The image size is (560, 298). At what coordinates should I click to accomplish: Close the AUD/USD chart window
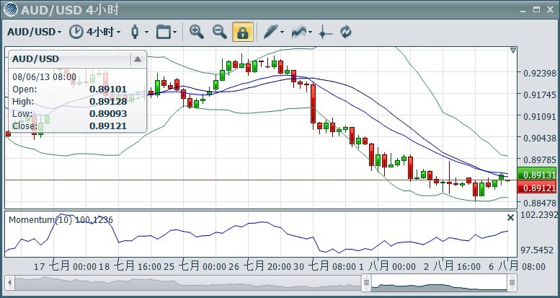550,9
